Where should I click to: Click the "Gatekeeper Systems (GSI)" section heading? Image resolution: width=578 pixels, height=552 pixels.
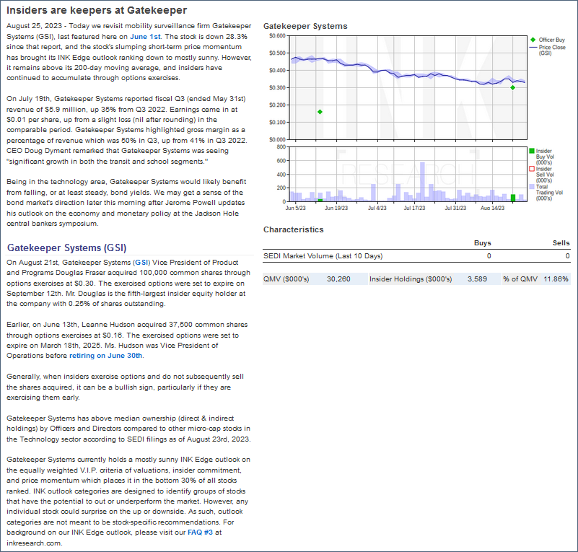click(x=66, y=247)
